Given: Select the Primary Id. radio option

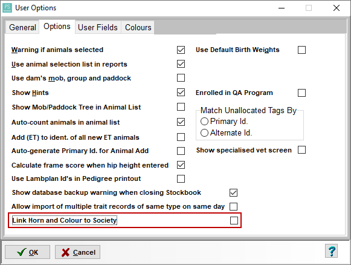Looking at the screenshot, I should pos(204,121).
